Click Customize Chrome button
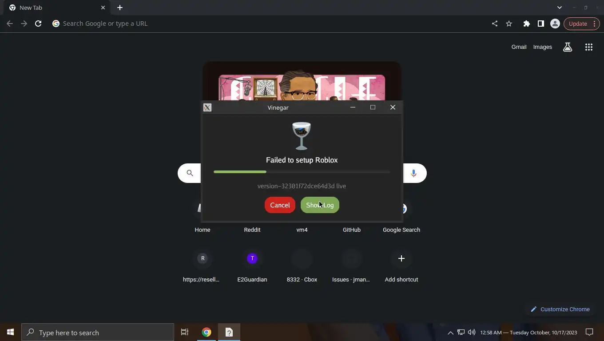The height and width of the screenshot is (341, 604). tap(560, 309)
